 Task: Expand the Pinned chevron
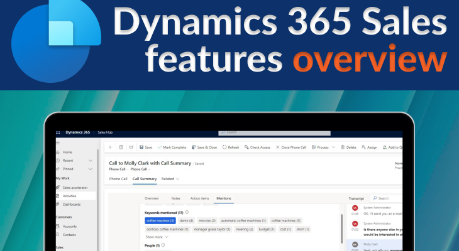(91, 169)
